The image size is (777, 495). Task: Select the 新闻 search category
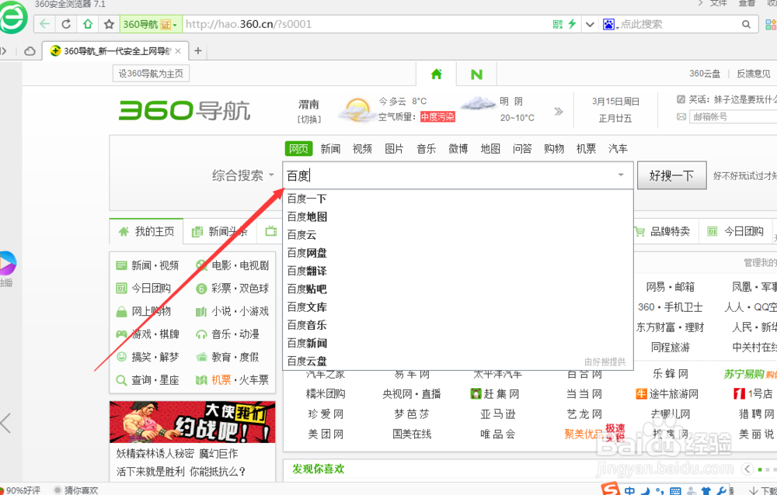330,148
